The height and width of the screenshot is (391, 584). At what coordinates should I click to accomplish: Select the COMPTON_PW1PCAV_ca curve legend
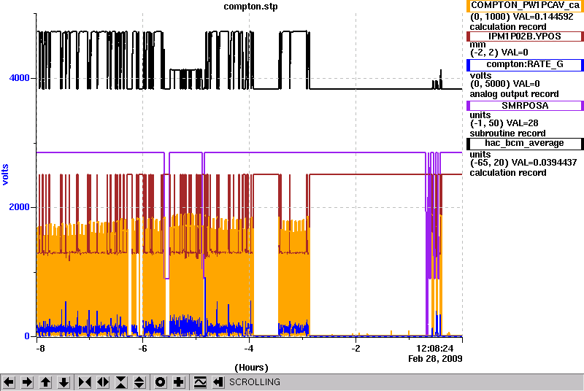525,6
